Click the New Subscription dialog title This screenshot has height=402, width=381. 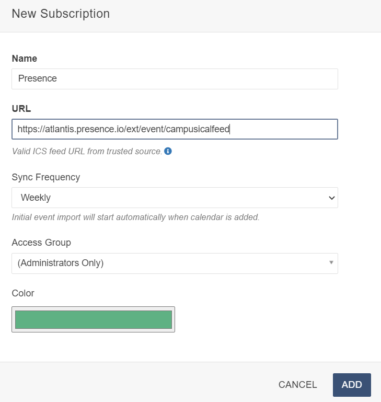pyautogui.click(x=61, y=14)
